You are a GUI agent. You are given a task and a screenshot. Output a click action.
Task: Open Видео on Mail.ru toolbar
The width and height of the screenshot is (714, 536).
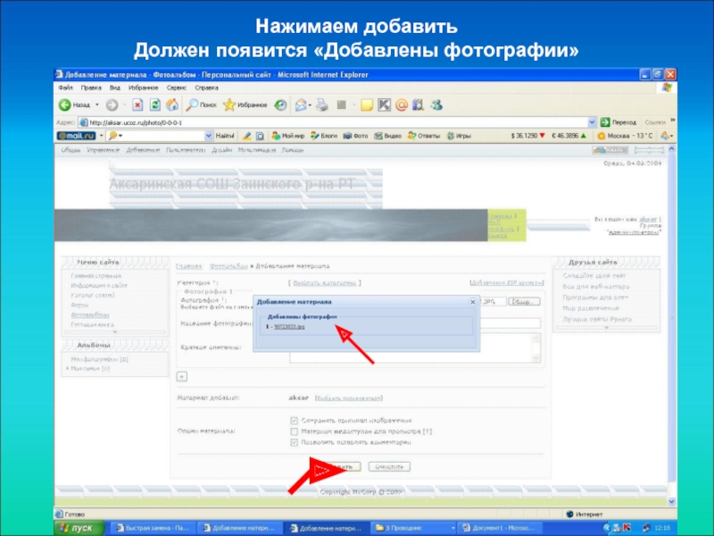[x=387, y=136]
